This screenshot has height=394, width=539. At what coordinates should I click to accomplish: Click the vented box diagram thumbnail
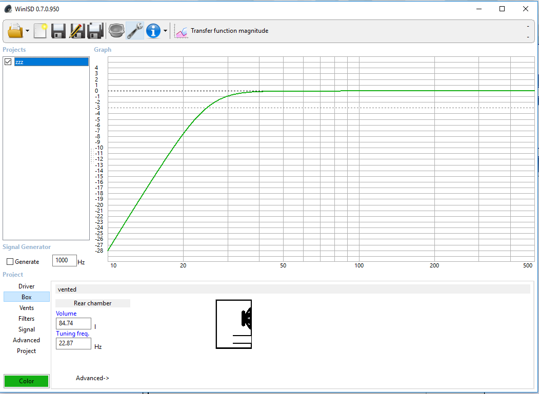[x=234, y=324]
